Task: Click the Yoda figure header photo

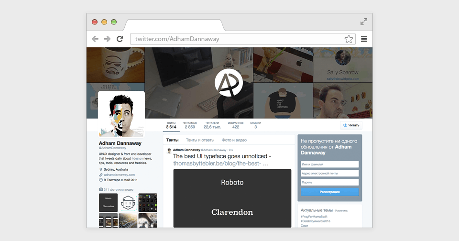Action: point(283,65)
